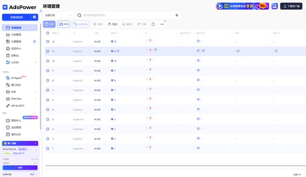Click the square purple icon beside 下载客户端
Screen dimensions: 306x177
[274, 6]
